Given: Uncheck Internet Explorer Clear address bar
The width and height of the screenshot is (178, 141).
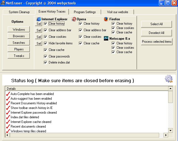Looking at the screenshot, I should (45, 30).
